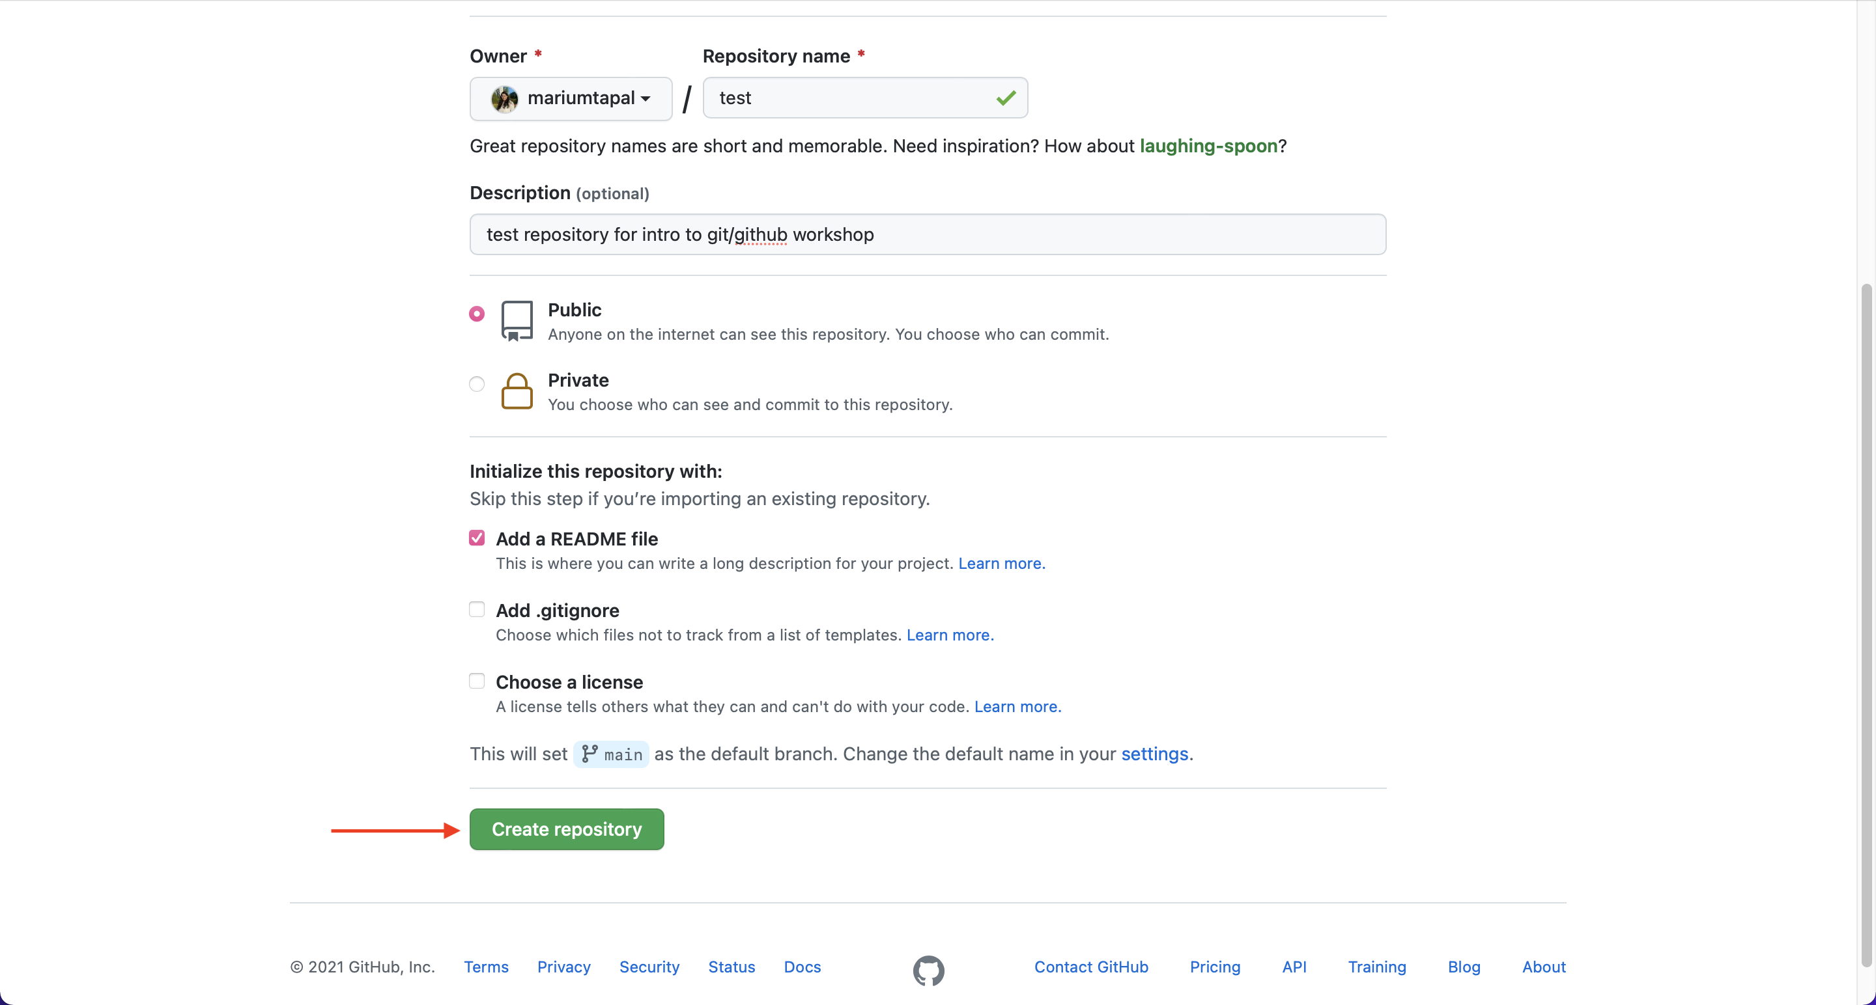Click the laughing-spoon name suggestion
Screen dimensions: 1876x1005
click(x=1208, y=146)
